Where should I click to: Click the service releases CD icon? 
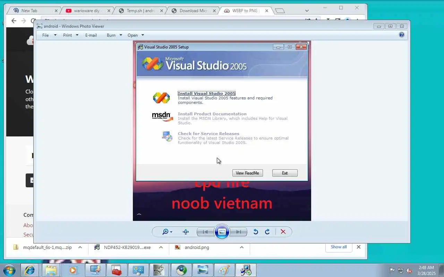pyautogui.click(x=167, y=136)
